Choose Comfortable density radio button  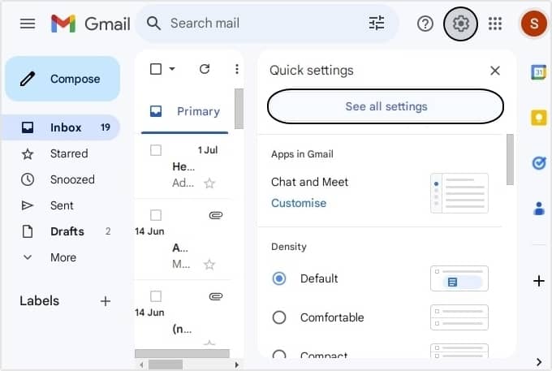279,317
